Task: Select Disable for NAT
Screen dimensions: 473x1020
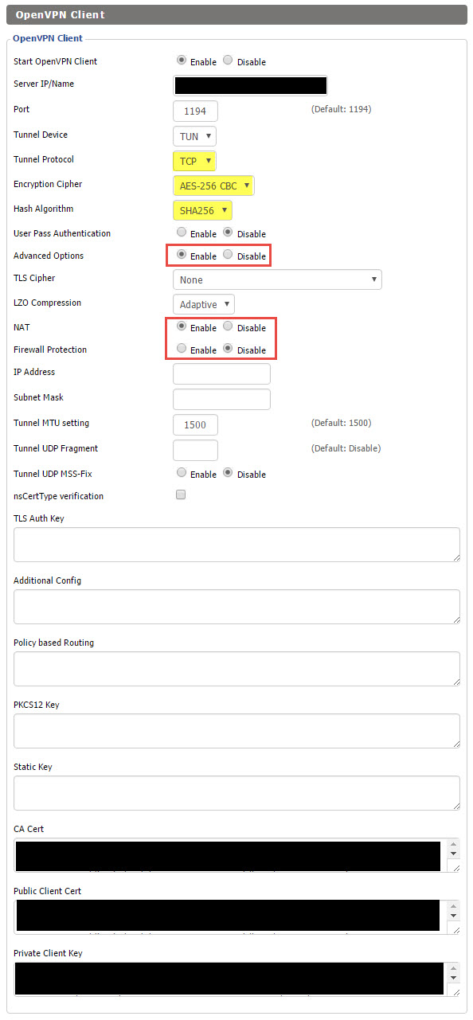Action: [229, 326]
